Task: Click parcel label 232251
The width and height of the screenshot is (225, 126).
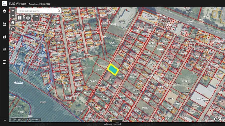Action: [x=189, y=21]
